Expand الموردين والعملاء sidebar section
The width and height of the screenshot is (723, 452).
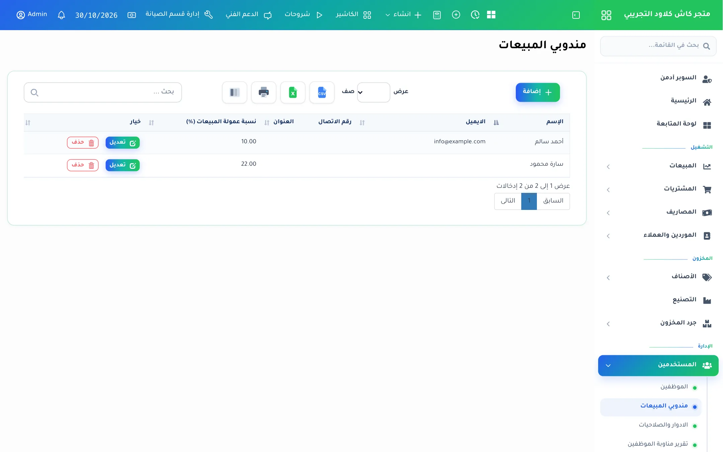(x=658, y=235)
